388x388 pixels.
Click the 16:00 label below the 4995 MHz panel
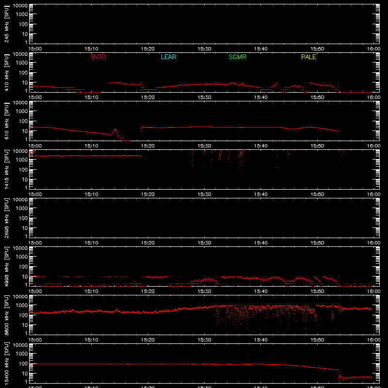[373, 291]
